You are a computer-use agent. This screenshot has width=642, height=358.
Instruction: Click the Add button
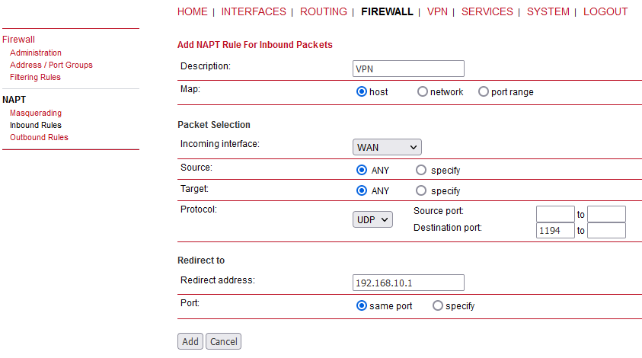tap(190, 341)
